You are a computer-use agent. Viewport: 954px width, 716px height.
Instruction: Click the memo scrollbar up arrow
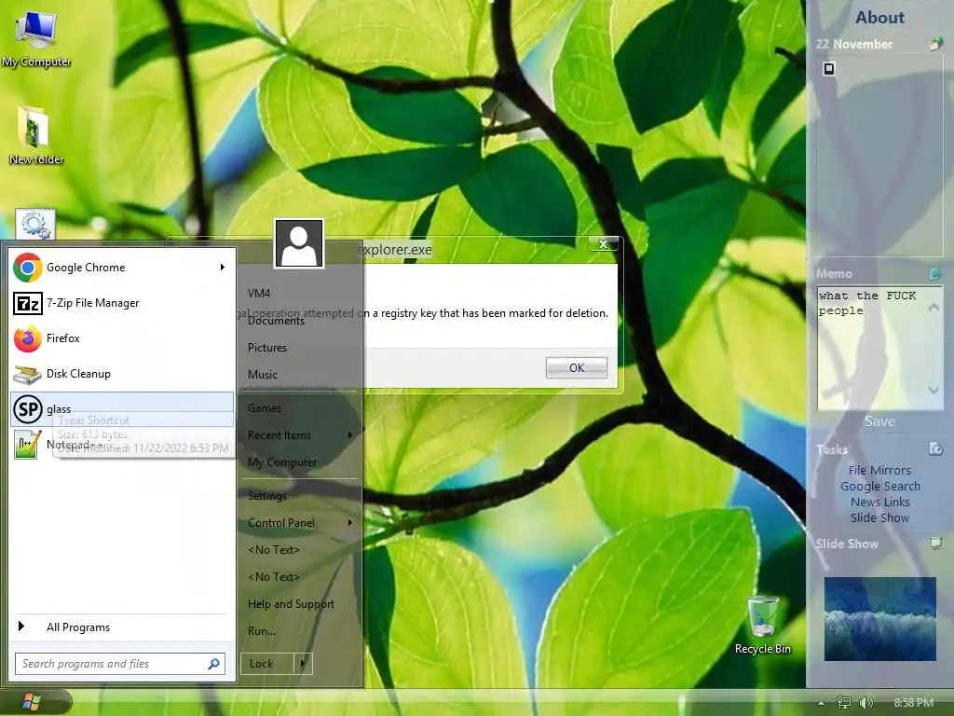934,308
